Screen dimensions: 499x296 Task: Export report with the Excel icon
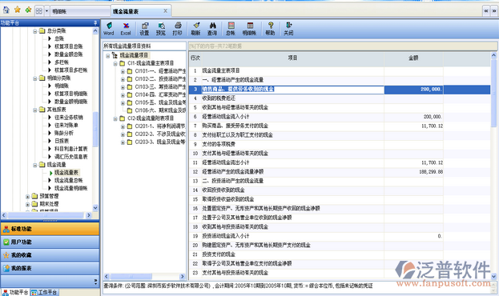click(x=126, y=29)
